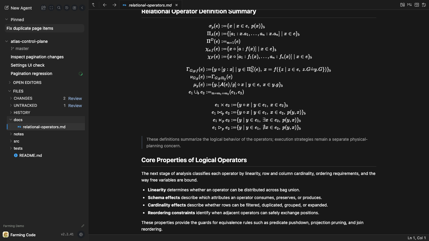Viewport: 429px width, 241px height.
Task: Expand the OPEN EDITORS section
Action: click(x=27, y=82)
